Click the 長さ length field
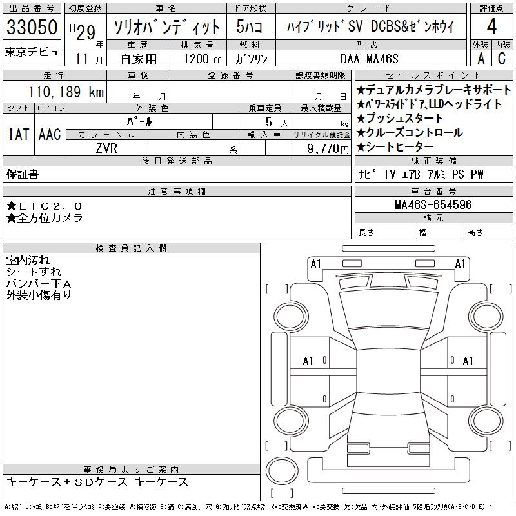Viewport: 516px width, 516px height. pos(384,232)
